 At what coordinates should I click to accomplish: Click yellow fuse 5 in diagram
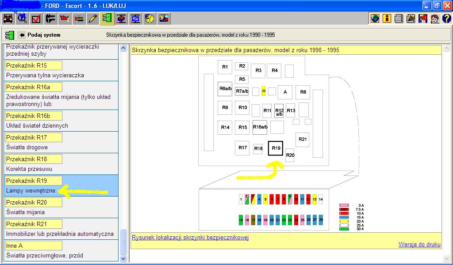pos(265,200)
